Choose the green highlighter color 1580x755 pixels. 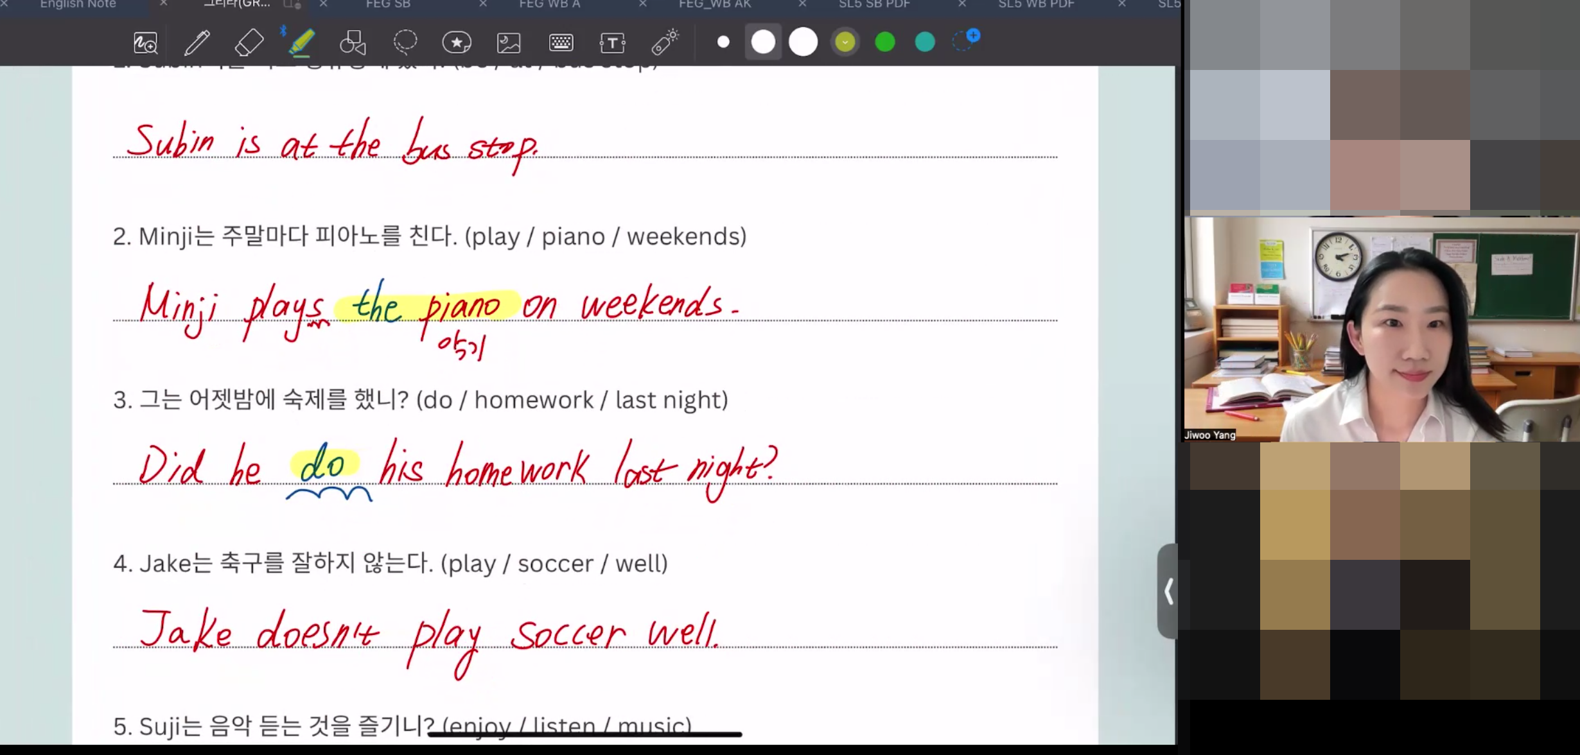click(885, 42)
